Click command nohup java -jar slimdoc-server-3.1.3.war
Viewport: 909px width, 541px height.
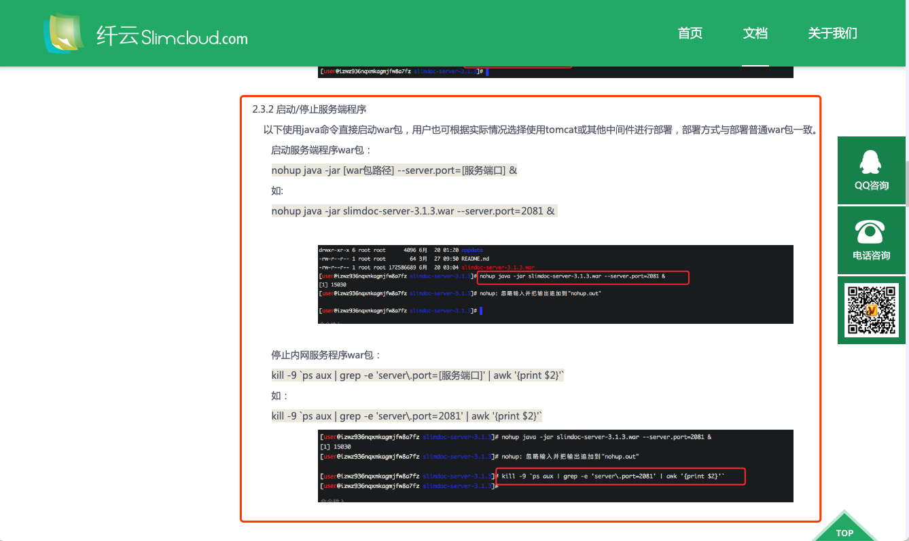pyautogui.click(x=414, y=211)
